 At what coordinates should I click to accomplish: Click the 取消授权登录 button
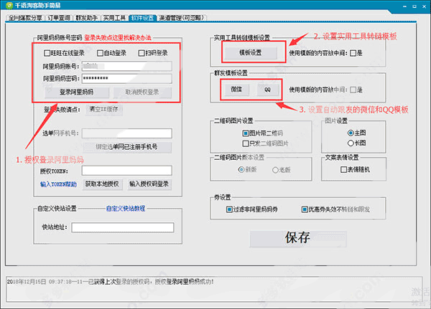(142, 92)
